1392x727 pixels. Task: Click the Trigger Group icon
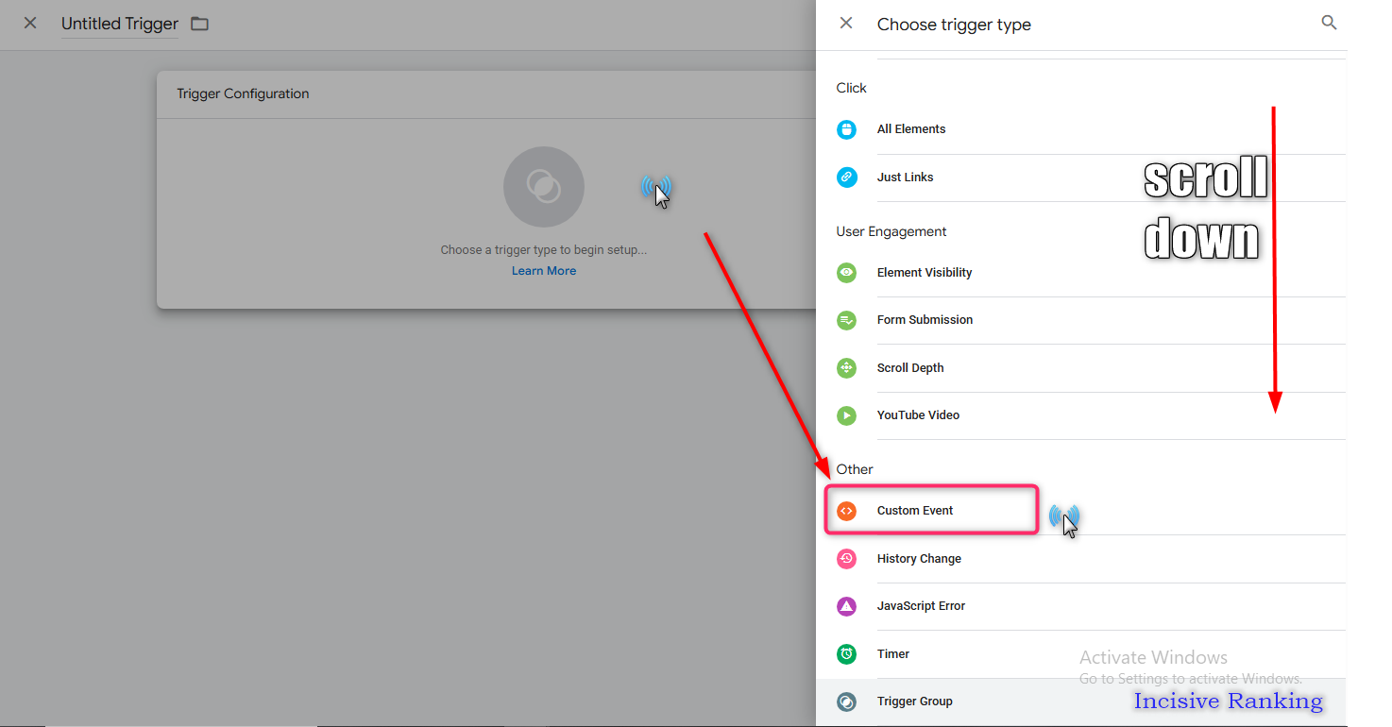[x=847, y=702]
